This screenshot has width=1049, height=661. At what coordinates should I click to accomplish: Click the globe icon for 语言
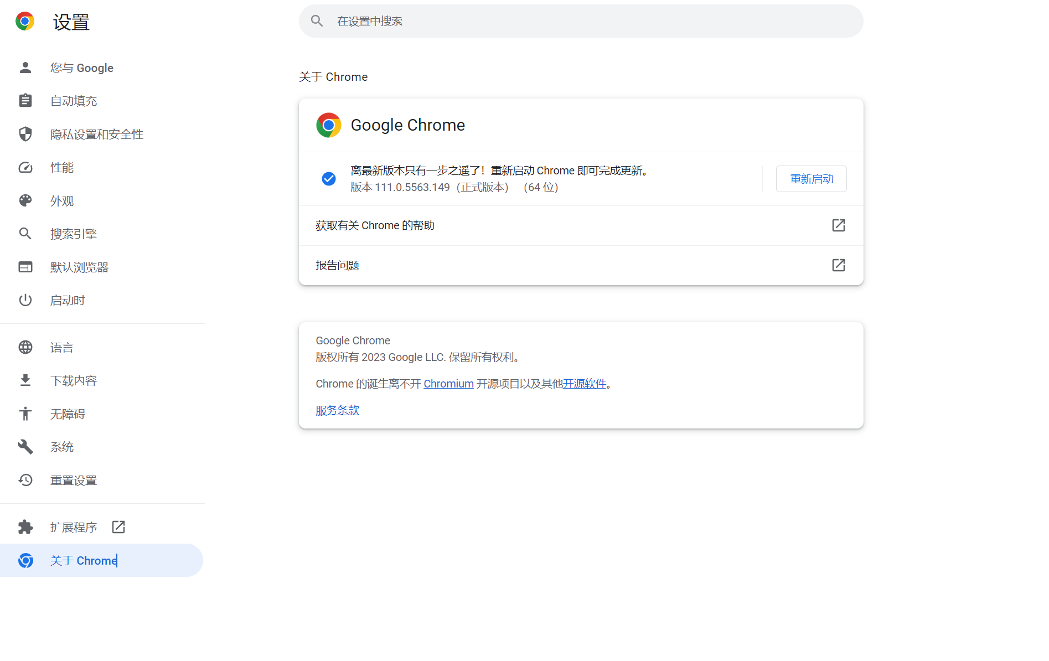(x=25, y=347)
